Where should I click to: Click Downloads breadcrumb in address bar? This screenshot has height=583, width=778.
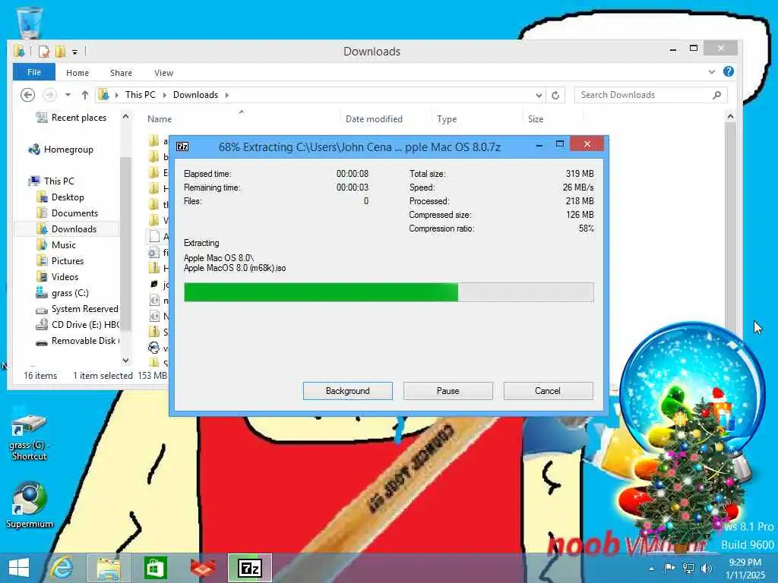(x=195, y=95)
